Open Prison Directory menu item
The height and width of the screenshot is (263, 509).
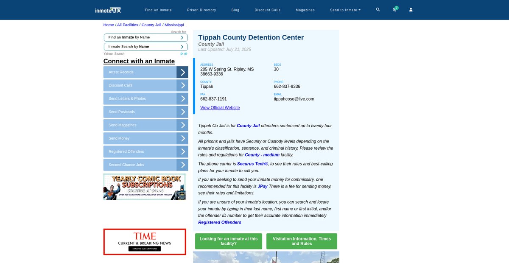pyautogui.click(x=201, y=10)
